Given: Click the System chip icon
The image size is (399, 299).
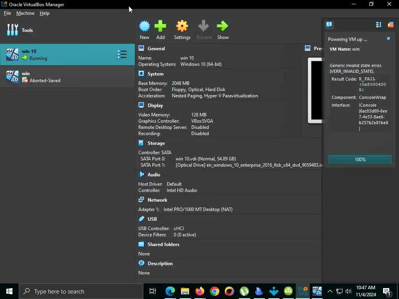Looking at the screenshot, I should pos(141,74).
